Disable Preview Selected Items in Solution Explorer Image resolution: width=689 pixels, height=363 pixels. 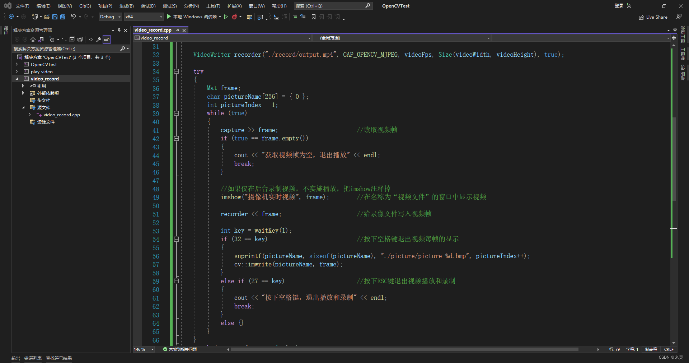(x=106, y=39)
